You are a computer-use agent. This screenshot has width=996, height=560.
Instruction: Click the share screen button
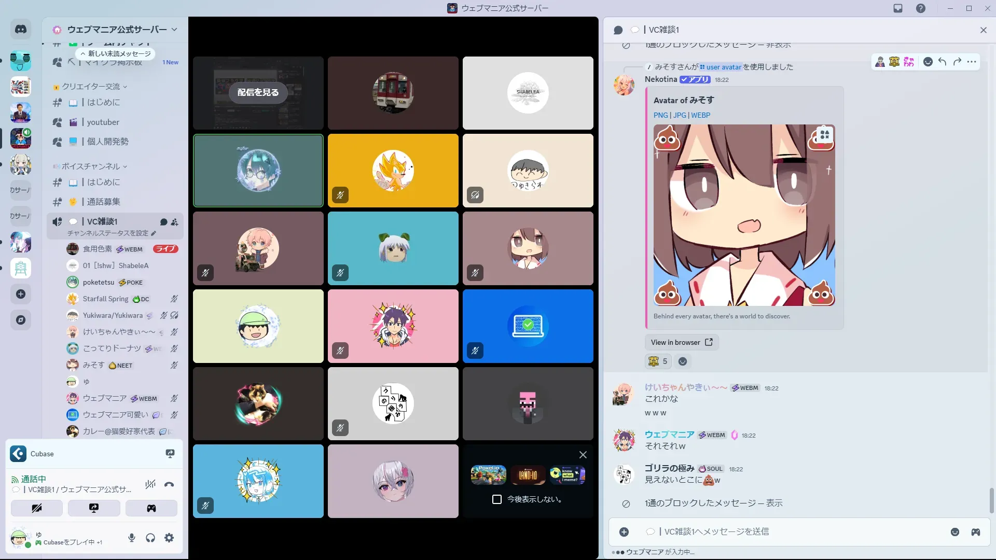[x=94, y=508]
